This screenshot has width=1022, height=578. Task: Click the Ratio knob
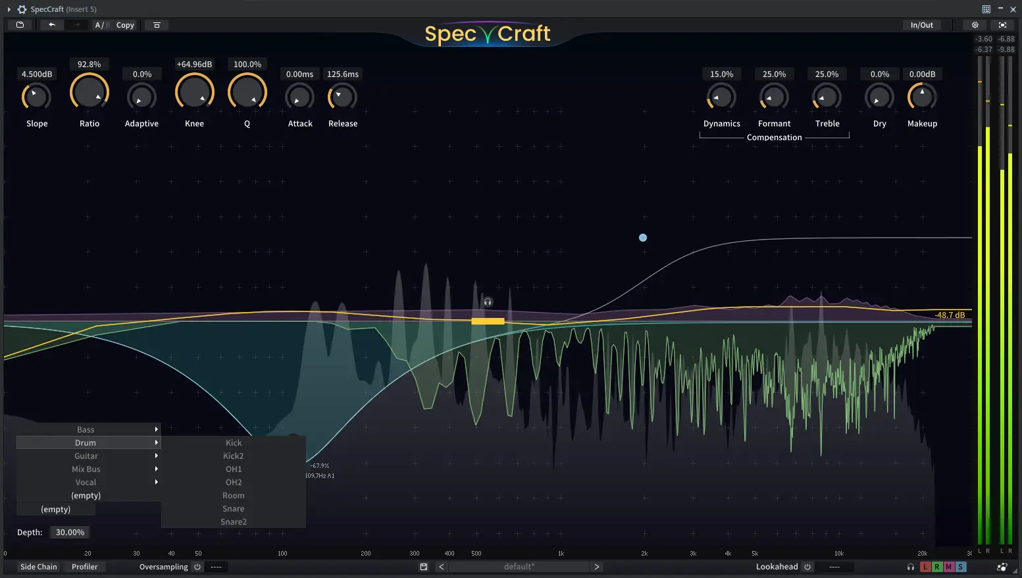click(89, 93)
